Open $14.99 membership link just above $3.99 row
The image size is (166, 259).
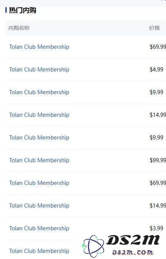tap(39, 206)
